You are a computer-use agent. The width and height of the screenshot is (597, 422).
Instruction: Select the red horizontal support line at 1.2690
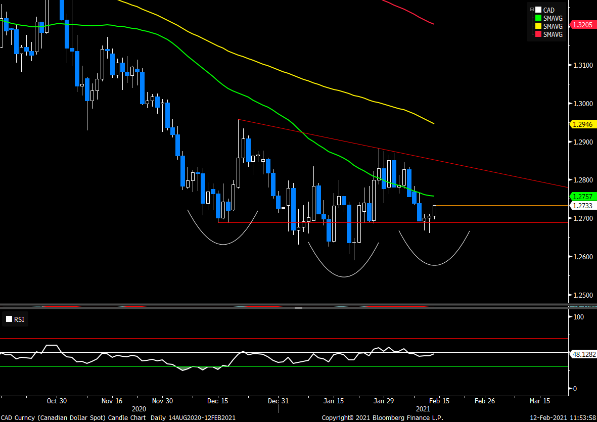click(392, 222)
